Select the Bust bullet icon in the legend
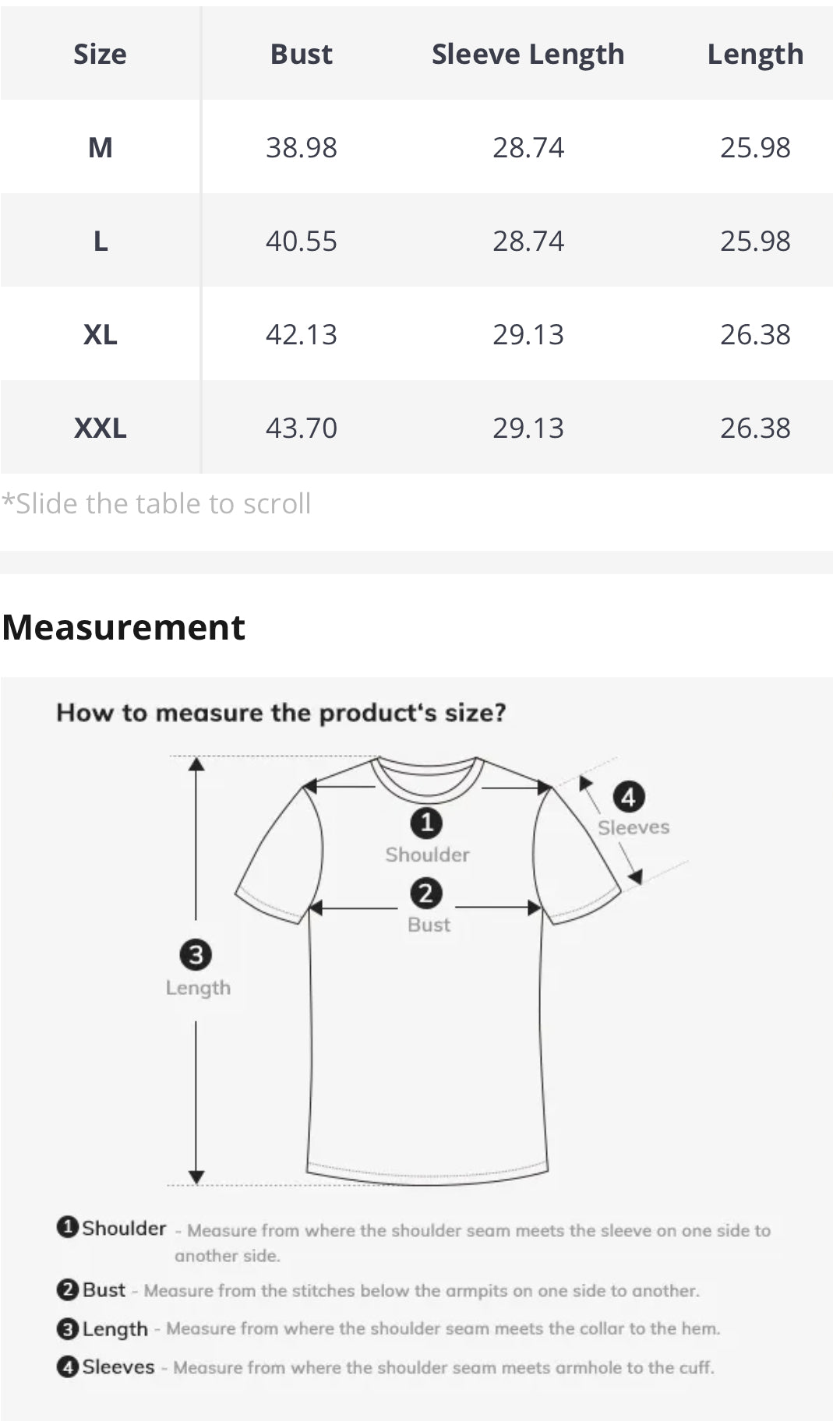The image size is (833, 1421). click(68, 1289)
